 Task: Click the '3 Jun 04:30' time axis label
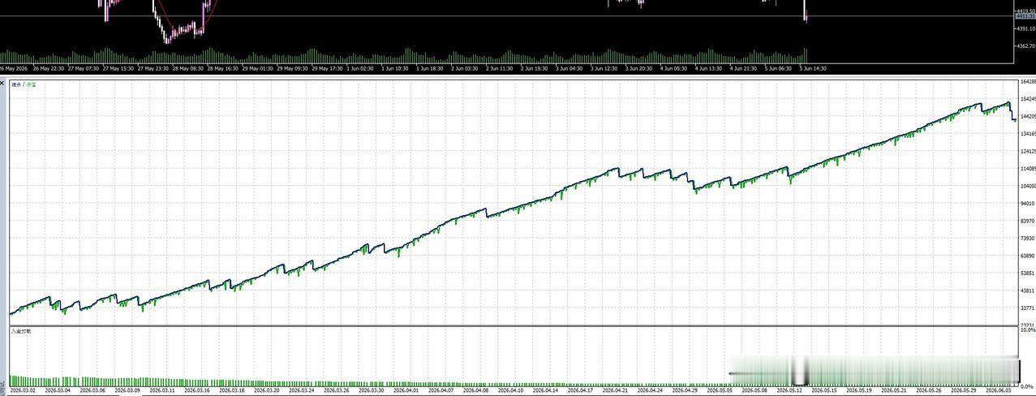pos(569,68)
